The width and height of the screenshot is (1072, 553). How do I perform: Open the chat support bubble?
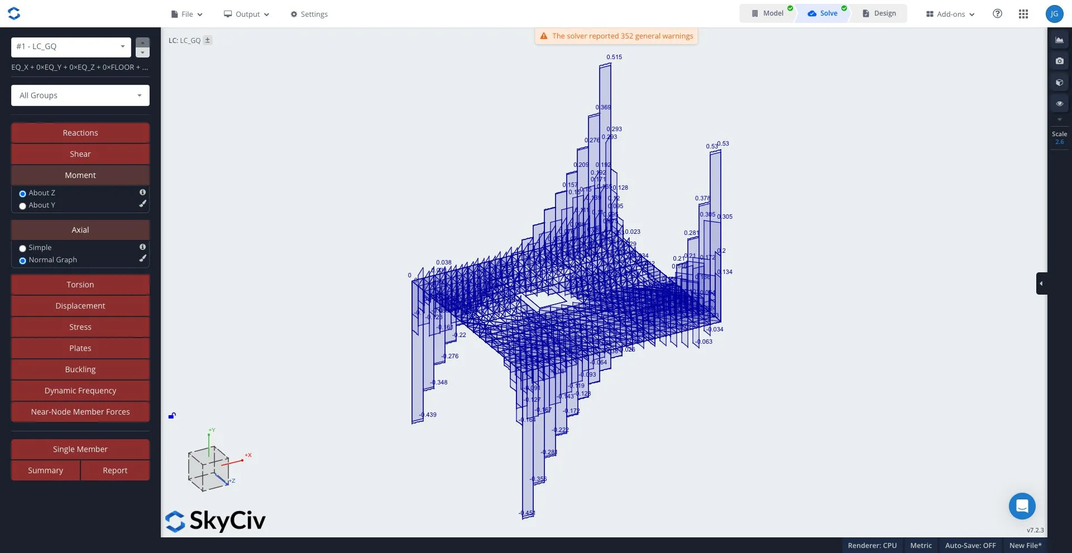pos(1022,506)
